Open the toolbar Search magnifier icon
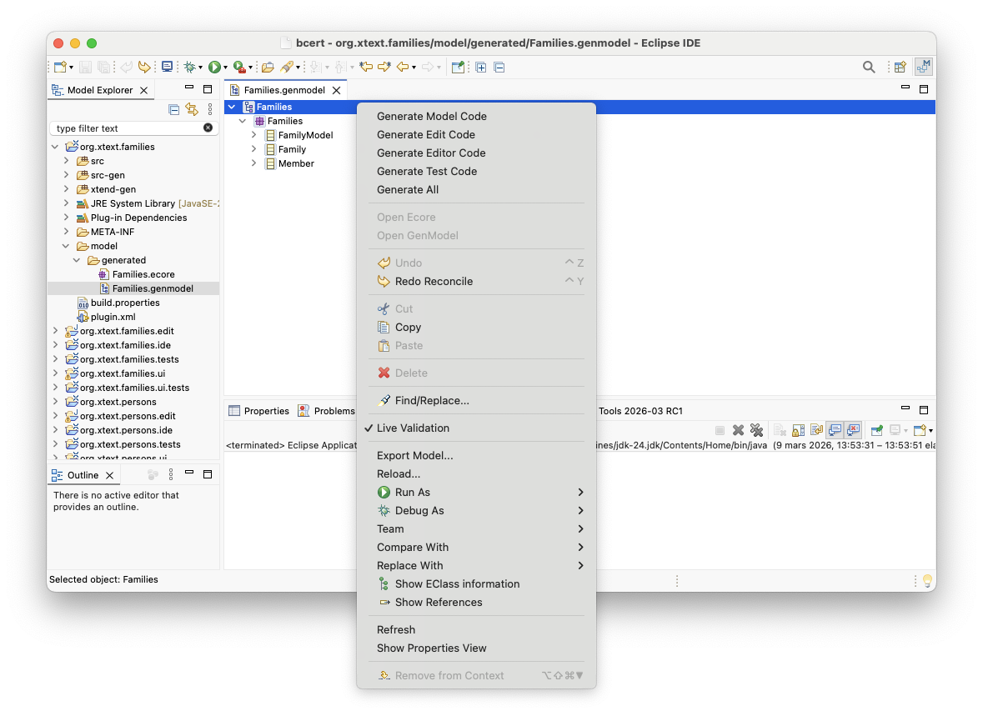Screen dimensions: 983x711 (869, 67)
